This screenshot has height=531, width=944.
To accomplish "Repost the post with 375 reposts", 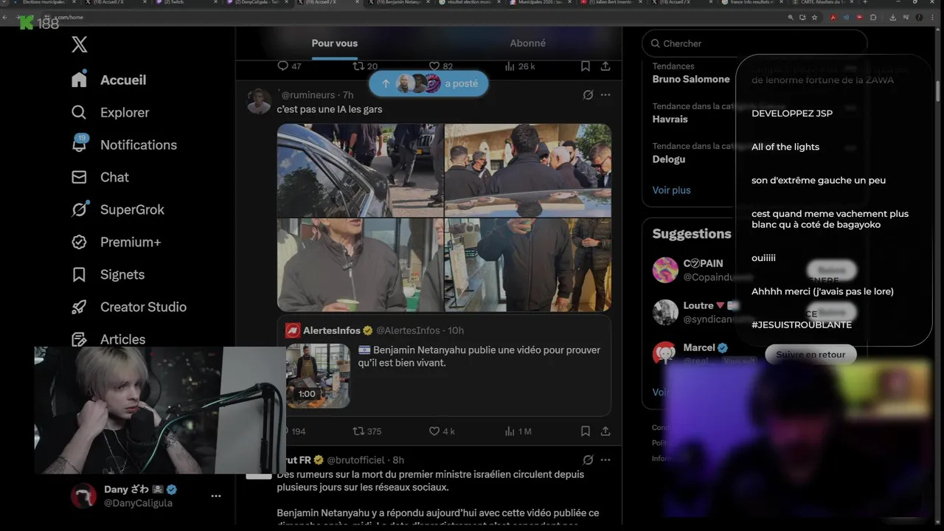I will click(x=367, y=431).
